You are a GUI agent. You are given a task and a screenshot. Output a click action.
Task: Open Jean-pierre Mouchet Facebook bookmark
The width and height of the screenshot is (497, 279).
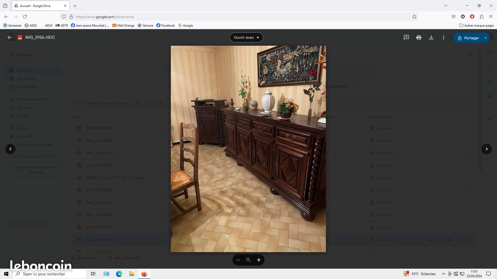click(x=90, y=25)
